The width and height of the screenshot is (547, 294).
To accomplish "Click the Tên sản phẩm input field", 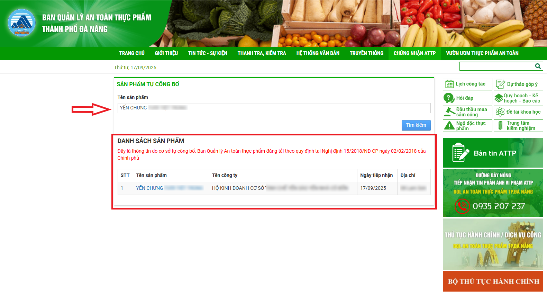I will pos(274,108).
